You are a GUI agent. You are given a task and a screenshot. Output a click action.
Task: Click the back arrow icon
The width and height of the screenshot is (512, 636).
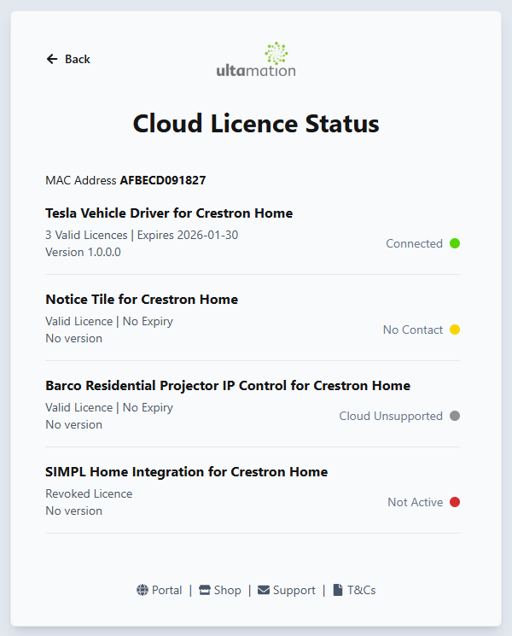pos(52,59)
